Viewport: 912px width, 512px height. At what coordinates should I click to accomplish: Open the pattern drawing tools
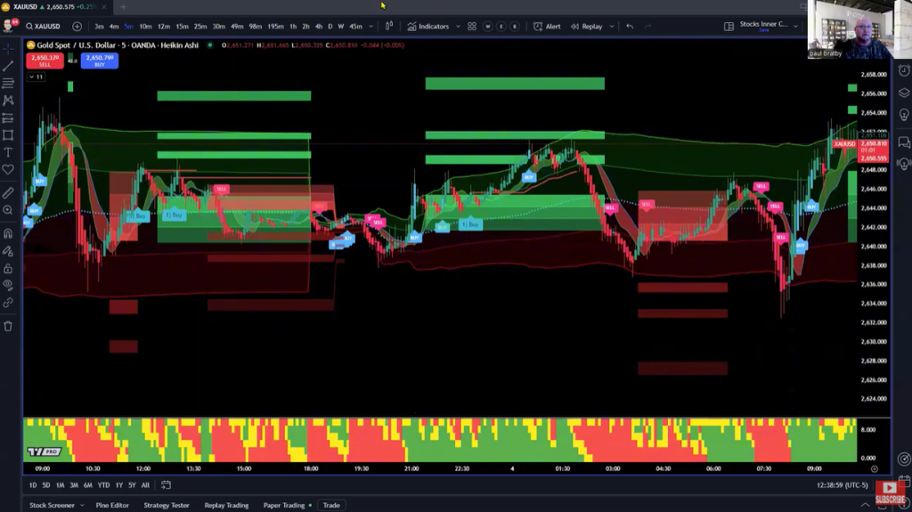coord(8,101)
